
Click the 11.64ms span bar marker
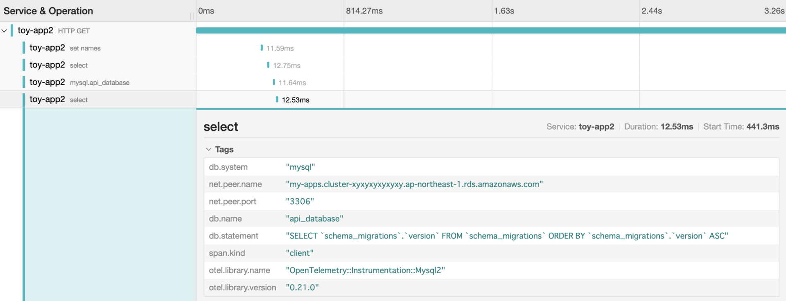tap(274, 82)
